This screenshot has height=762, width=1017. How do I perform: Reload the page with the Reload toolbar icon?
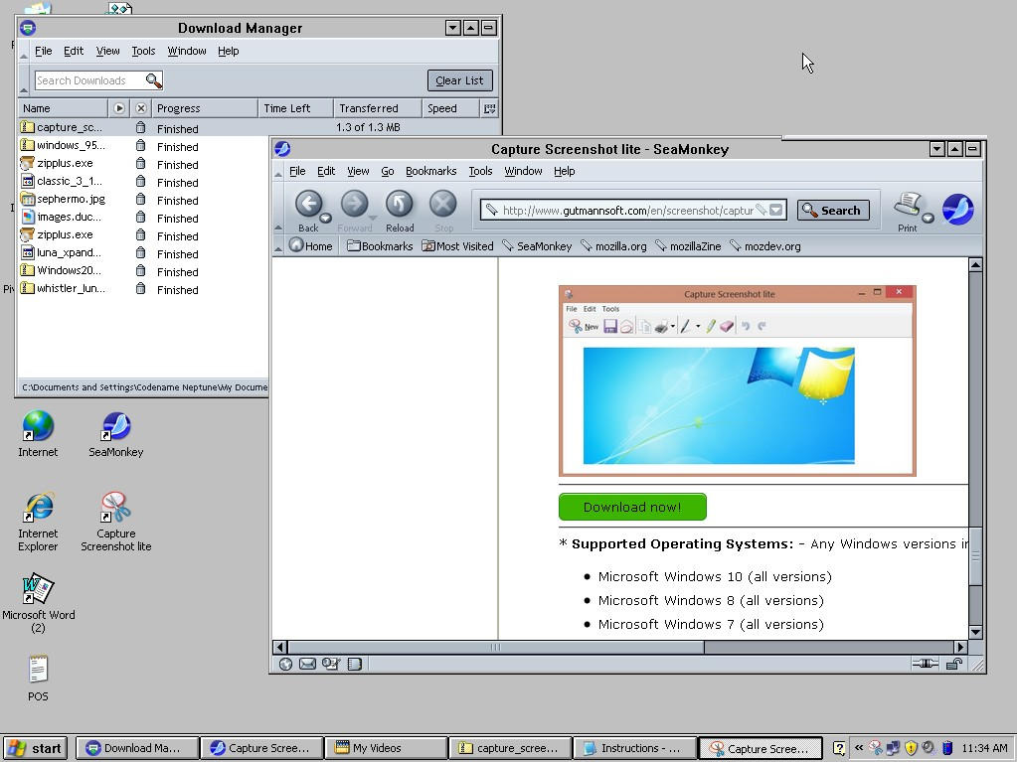tap(399, 204)
